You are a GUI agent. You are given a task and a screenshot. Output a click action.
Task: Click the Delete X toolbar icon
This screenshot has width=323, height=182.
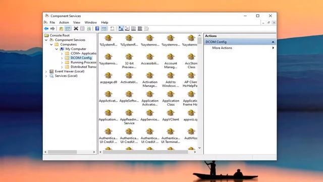(76, 28)
